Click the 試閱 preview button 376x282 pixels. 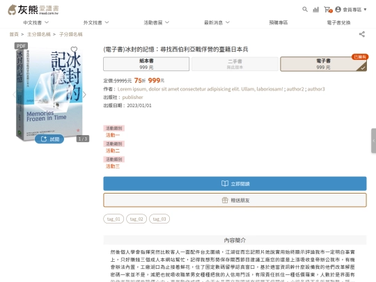coord(49,139)
